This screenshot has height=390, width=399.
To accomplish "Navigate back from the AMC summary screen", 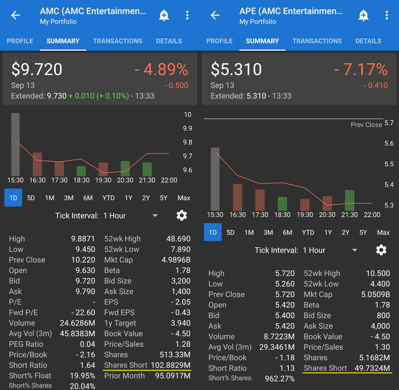I will [x=15, y=15].
